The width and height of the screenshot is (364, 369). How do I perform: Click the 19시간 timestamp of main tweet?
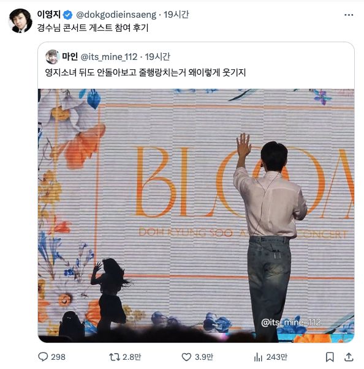176,15
